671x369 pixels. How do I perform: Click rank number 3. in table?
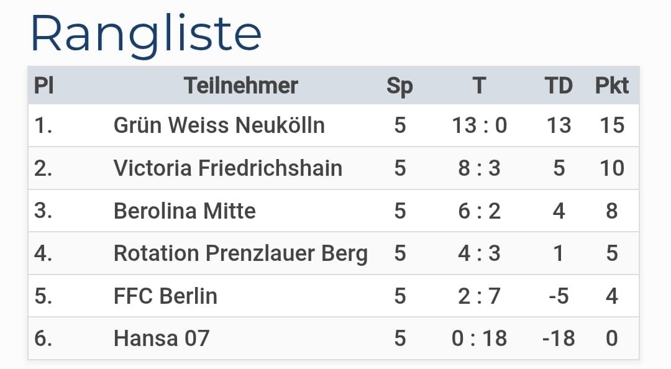point(43,211)
